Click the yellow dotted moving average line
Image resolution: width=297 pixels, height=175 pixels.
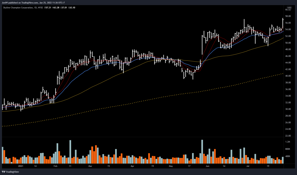click(x=145, y=101)
